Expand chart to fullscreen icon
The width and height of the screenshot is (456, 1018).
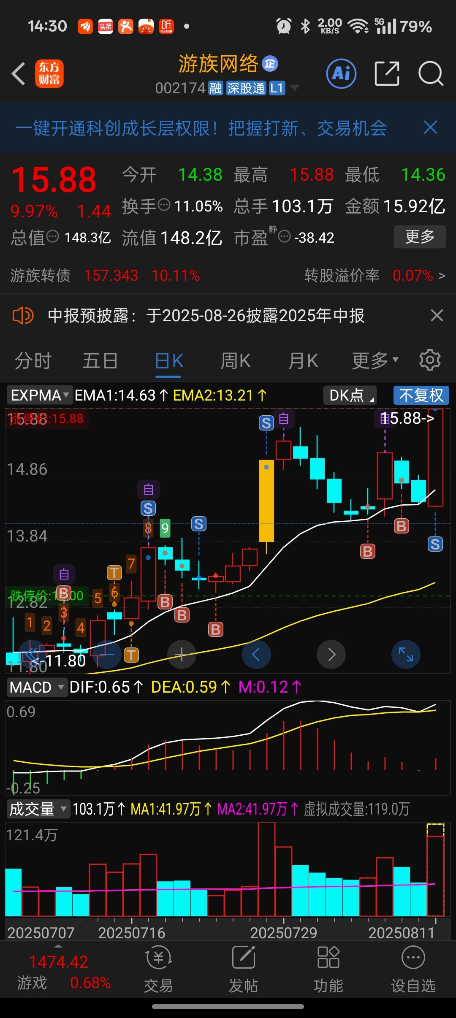click(x=406, y=655)
